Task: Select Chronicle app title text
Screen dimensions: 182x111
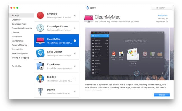Action: tap(52, 14)
